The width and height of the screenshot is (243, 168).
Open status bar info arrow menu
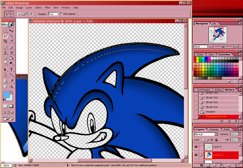[68, 166]
